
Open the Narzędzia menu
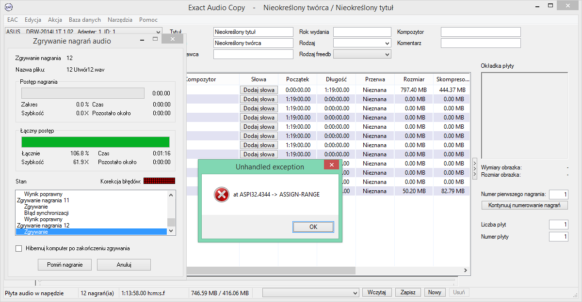120,20
